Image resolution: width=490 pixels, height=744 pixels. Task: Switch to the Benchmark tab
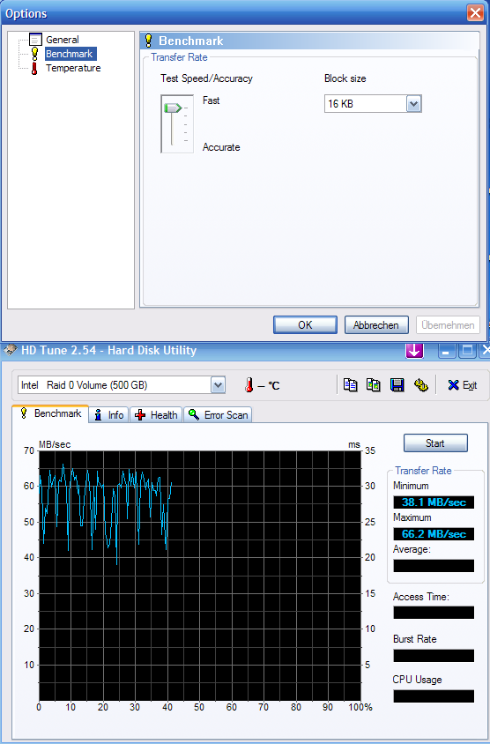click(50, 413)
